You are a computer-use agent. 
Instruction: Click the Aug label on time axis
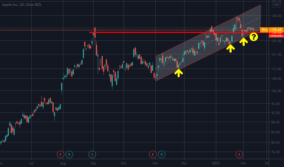coord(63,163)
